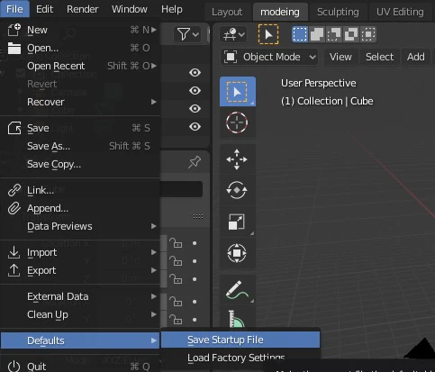Select the Transform tool
This screenshot has width=435, height=372.
(237, 253)
